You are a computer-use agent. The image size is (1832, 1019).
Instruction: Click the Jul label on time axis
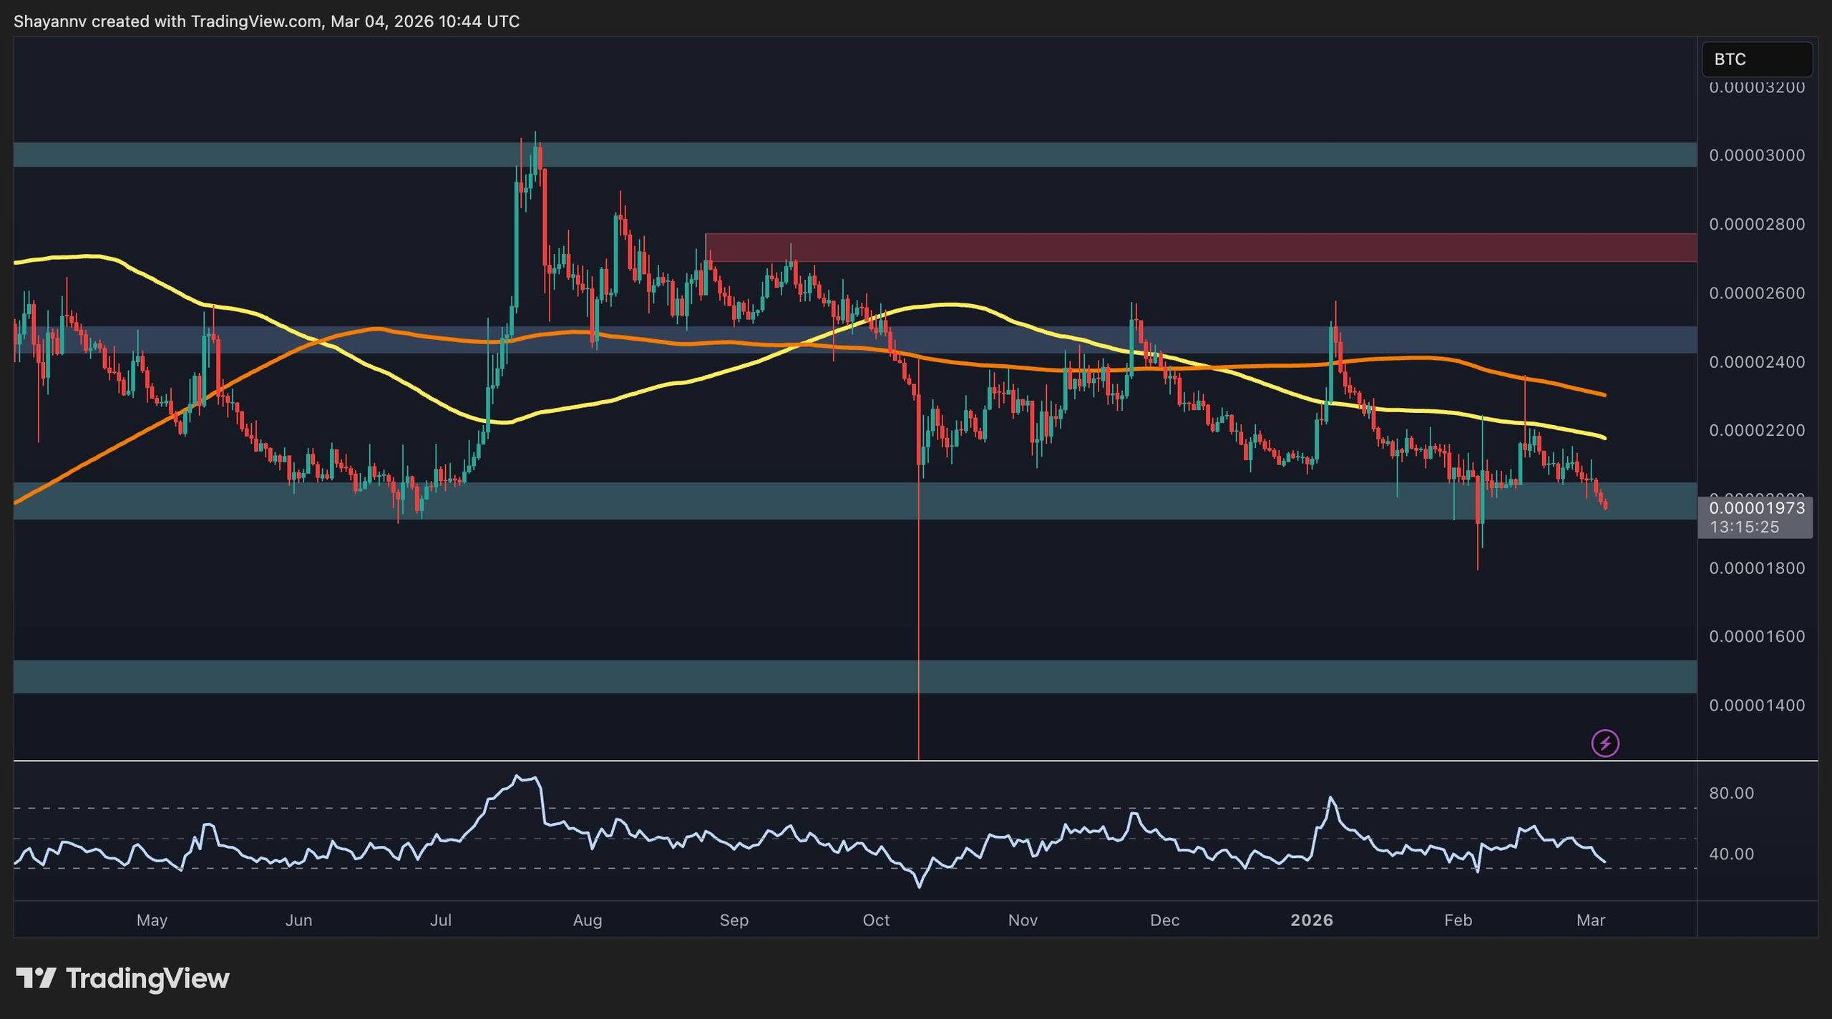click(x=441, y=920)
